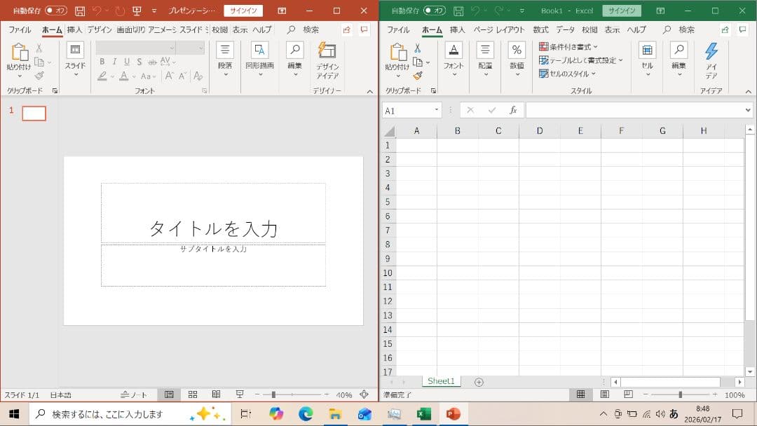This screenshot has height=426, width=757.
Task: Select the subtitle placeholder (サブタイトルを入力) on the slide
Action: (213, 265)
